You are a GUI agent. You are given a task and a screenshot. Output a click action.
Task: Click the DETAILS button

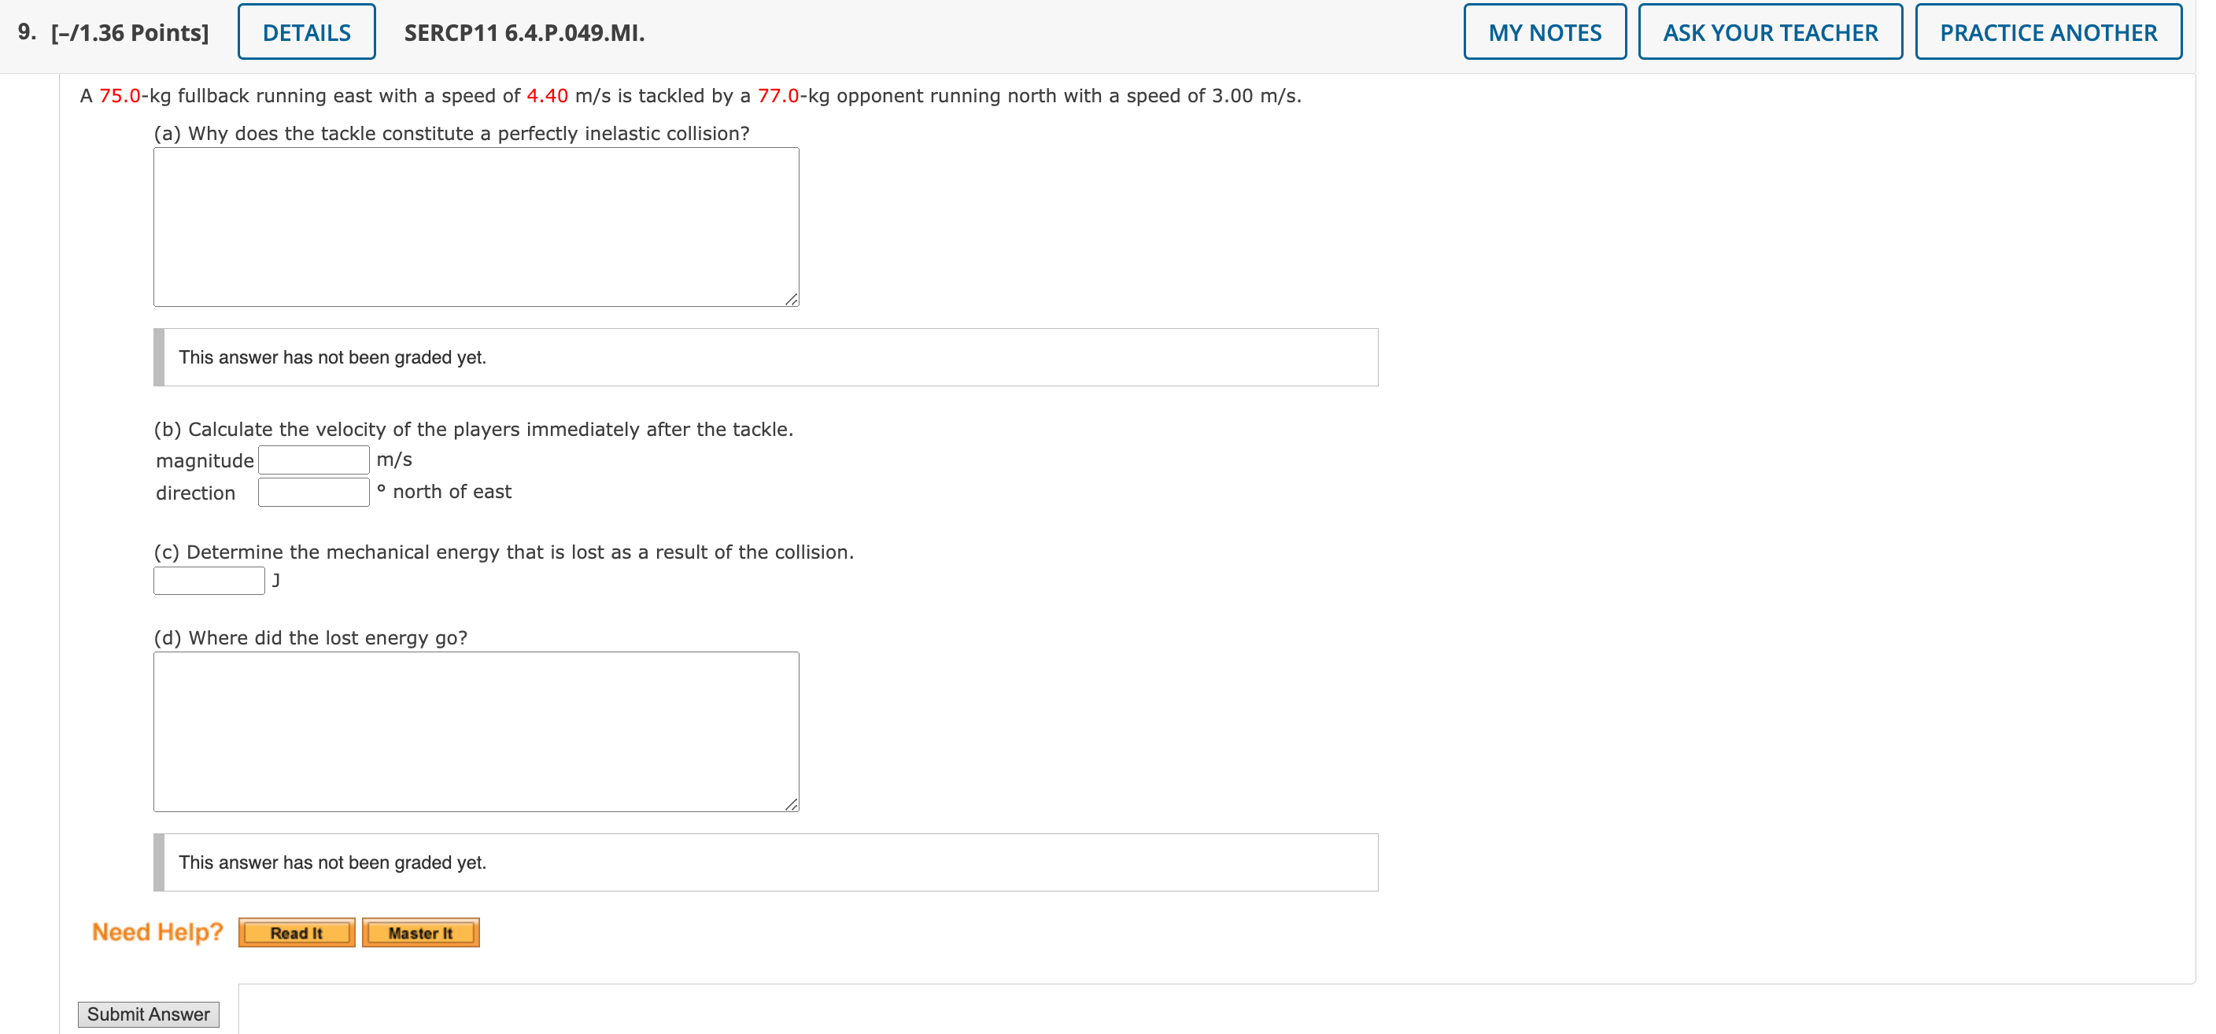(304, 23)
